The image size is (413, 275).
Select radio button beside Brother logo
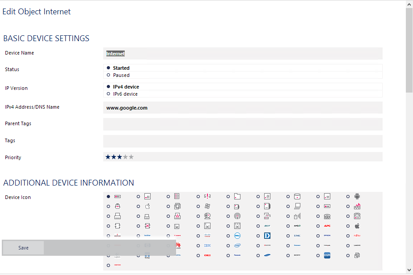point(138,236)
